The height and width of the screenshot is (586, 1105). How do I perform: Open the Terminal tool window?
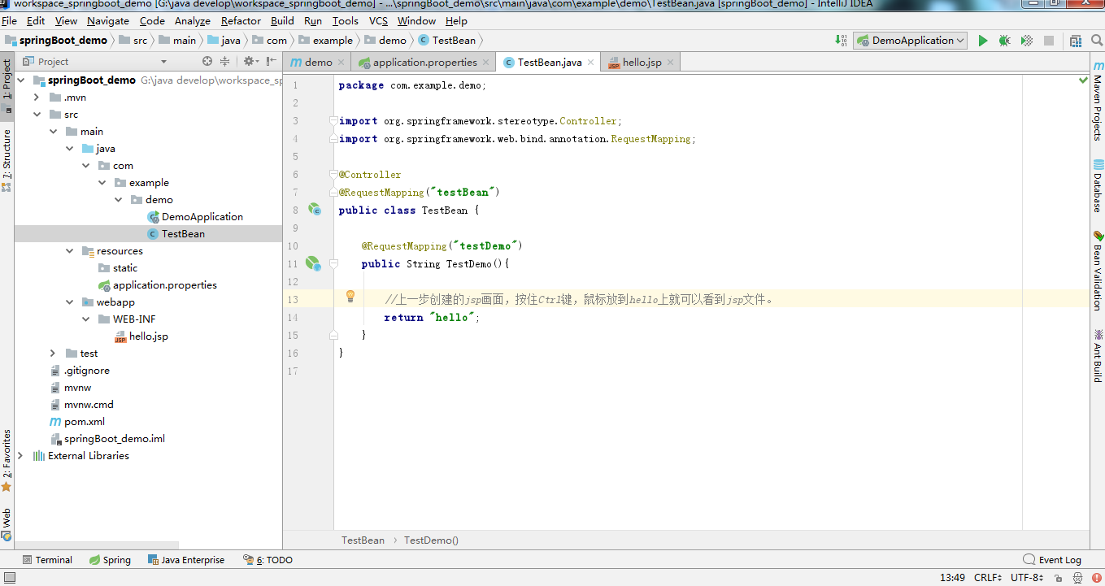coord(47,560)
